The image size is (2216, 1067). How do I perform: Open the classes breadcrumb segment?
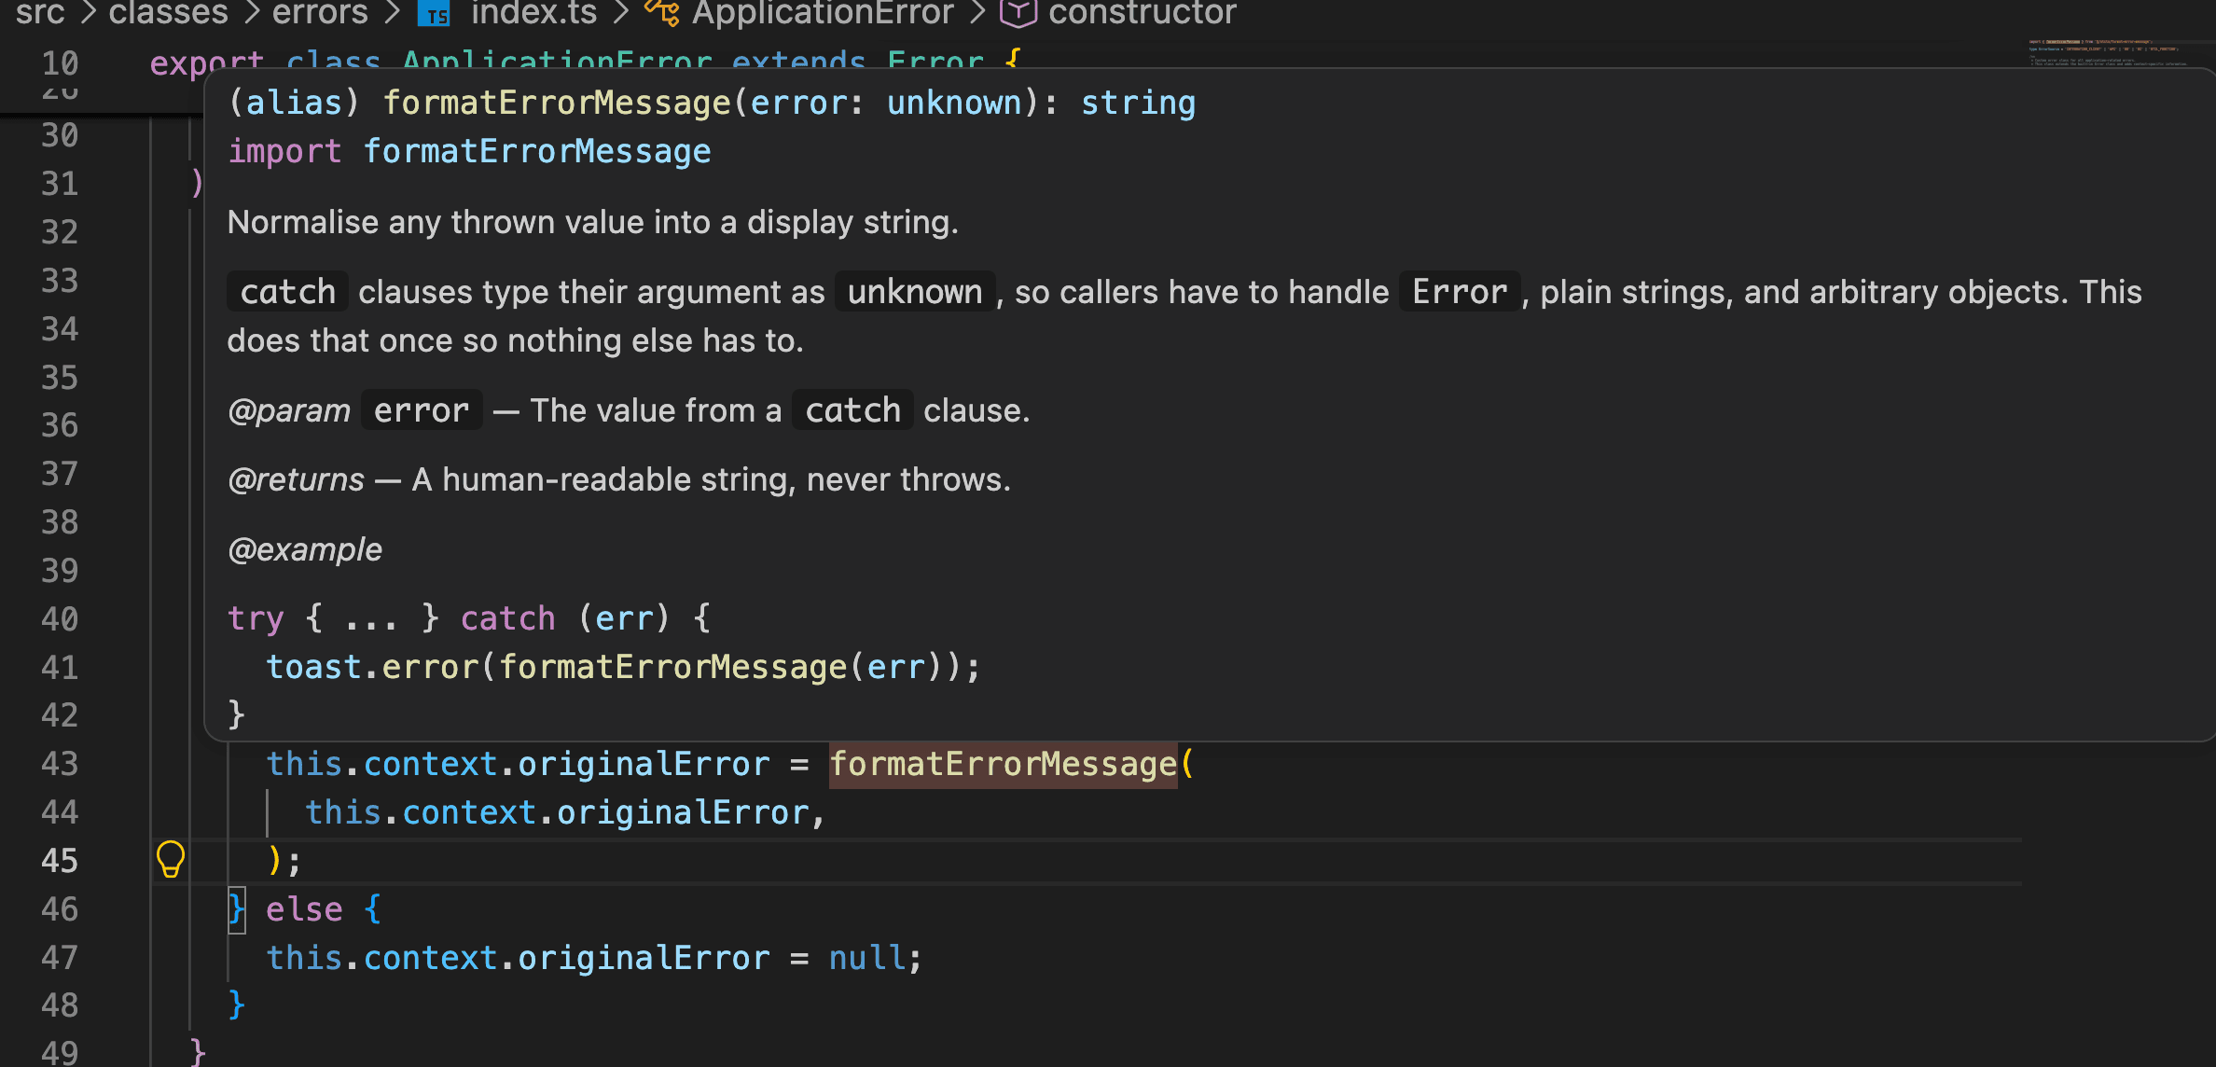[168, 13]
